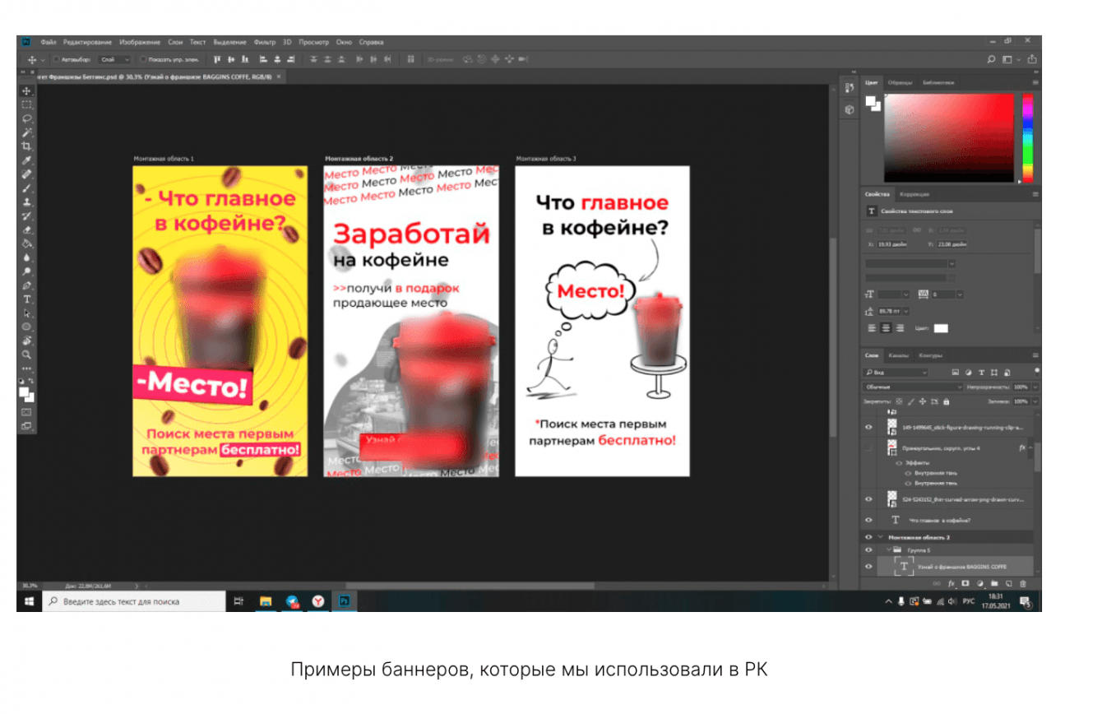Click the toolbox foreground color swatch
Screen dimensions: 1102x714
pyautogui.click(x=25, y=393)
